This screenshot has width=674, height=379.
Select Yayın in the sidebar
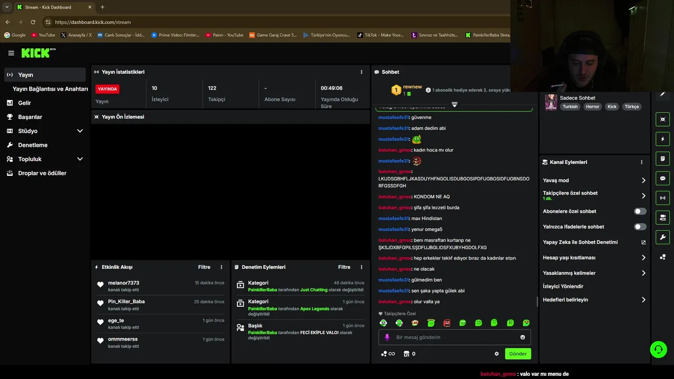(x=45, y=75)
